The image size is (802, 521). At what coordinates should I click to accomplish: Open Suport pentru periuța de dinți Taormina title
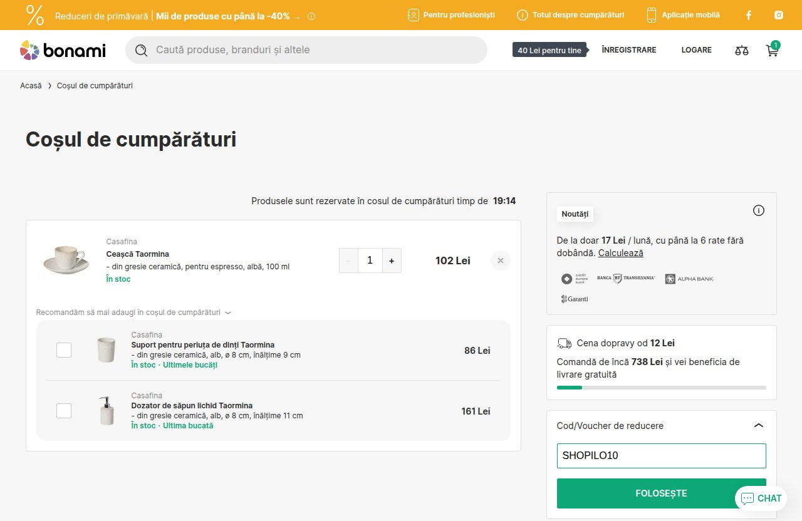click(203, 345)
